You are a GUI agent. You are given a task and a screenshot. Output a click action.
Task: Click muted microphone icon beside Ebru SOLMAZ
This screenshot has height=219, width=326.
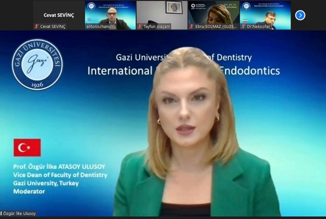pos(192,27)
